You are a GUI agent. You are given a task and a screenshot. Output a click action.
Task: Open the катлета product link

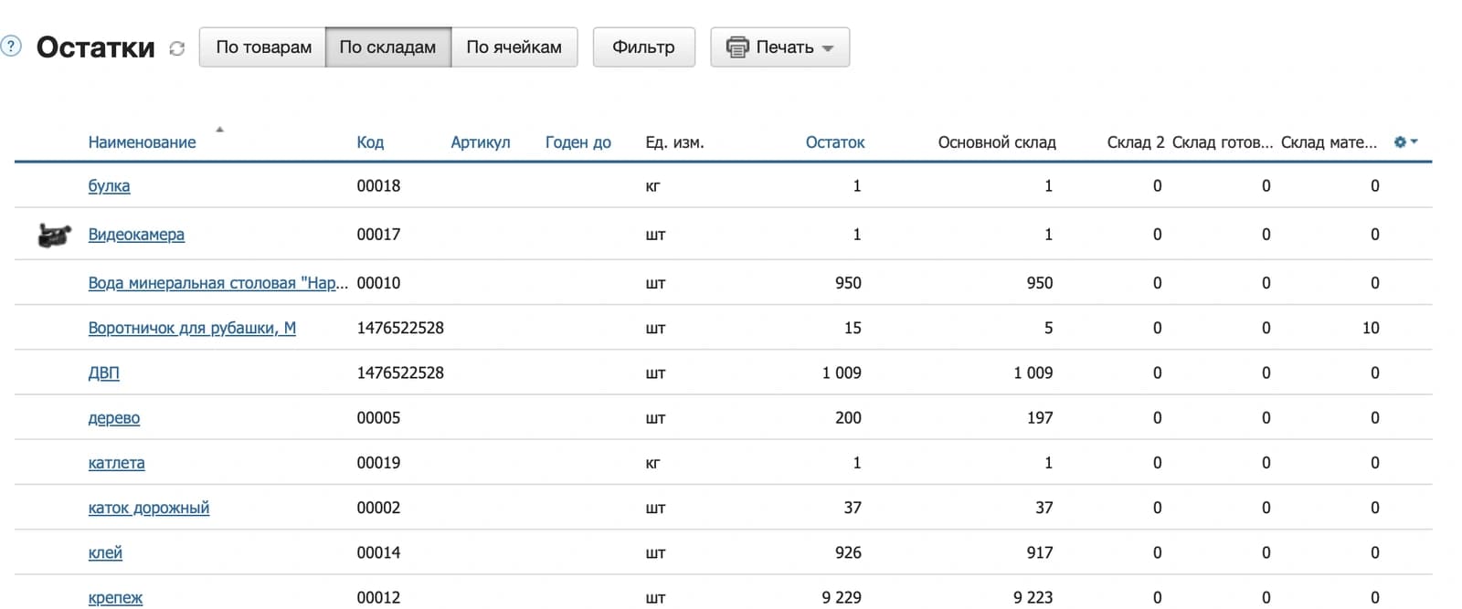pos(116,463)
